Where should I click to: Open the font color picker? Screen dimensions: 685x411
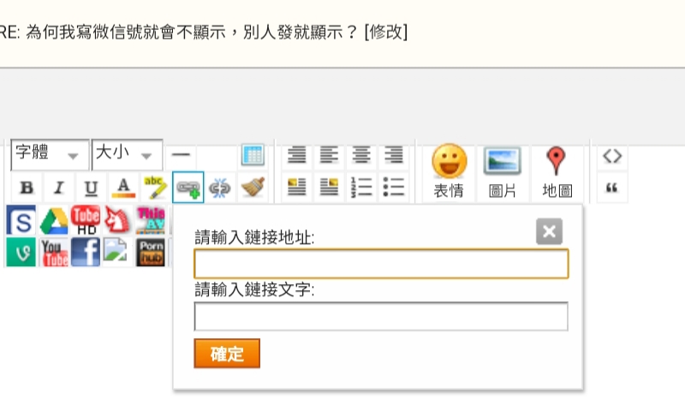tap(123, 188)
